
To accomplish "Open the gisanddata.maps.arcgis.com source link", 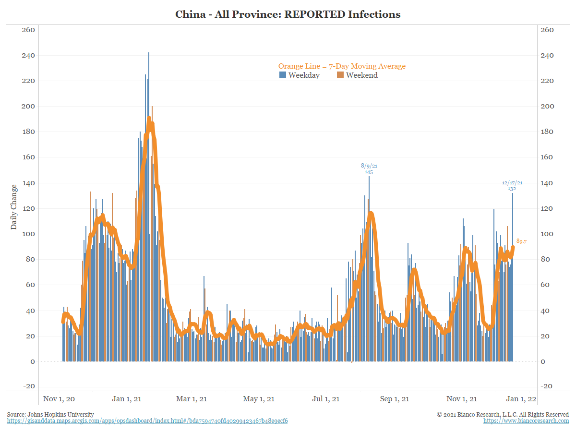I will click(147, 421).
